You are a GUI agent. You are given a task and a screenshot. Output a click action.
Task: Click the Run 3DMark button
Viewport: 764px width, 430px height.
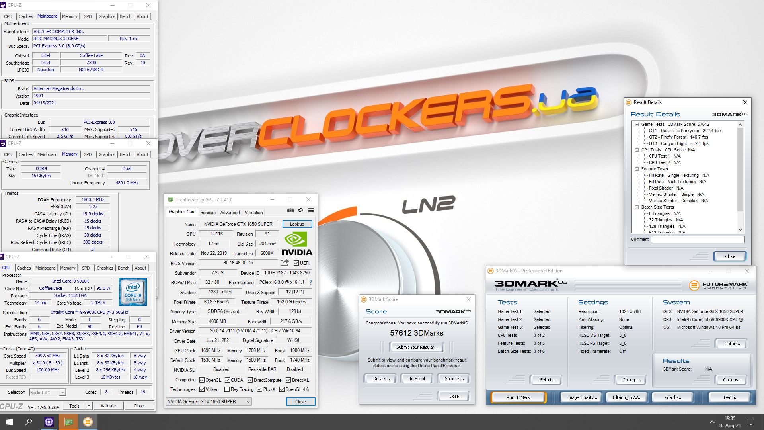(x=518, y=397)
